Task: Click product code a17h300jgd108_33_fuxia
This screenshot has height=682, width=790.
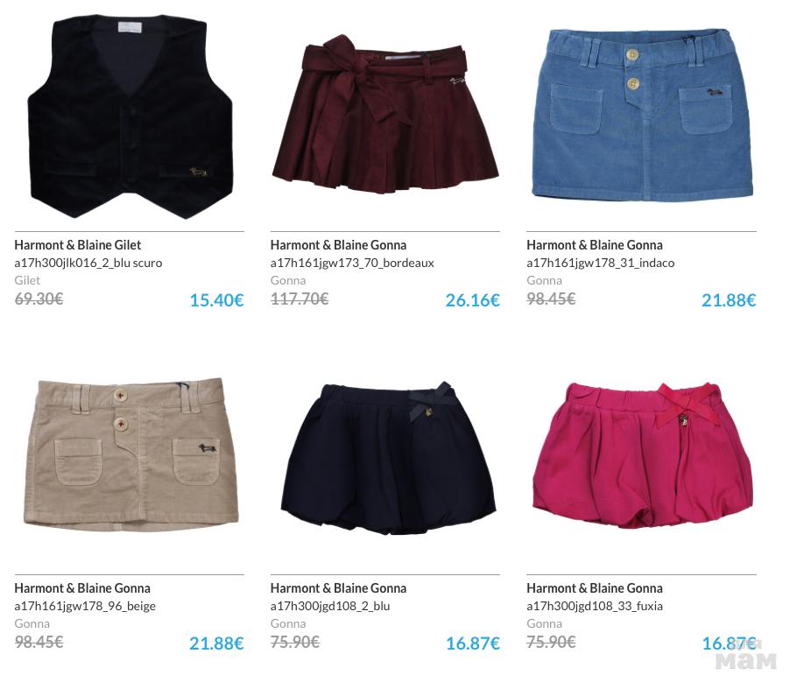Action: coord(595,606)
